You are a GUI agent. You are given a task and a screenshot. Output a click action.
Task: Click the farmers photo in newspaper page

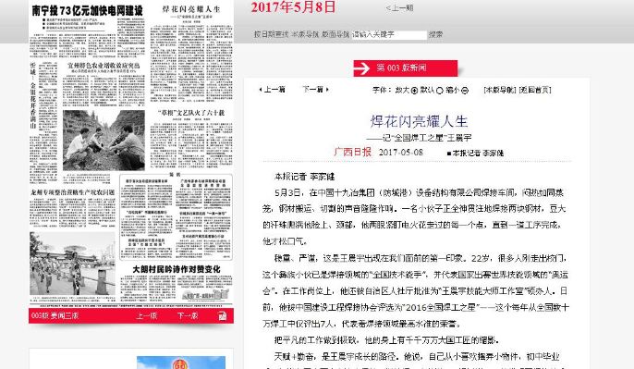[x=104, y=140]
